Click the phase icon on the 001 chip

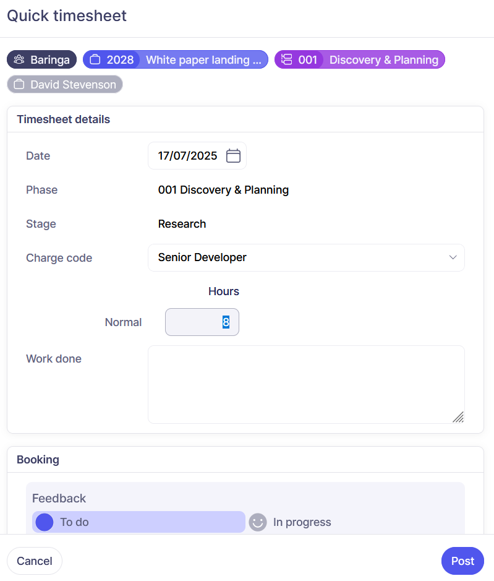(x=287, y=60)
